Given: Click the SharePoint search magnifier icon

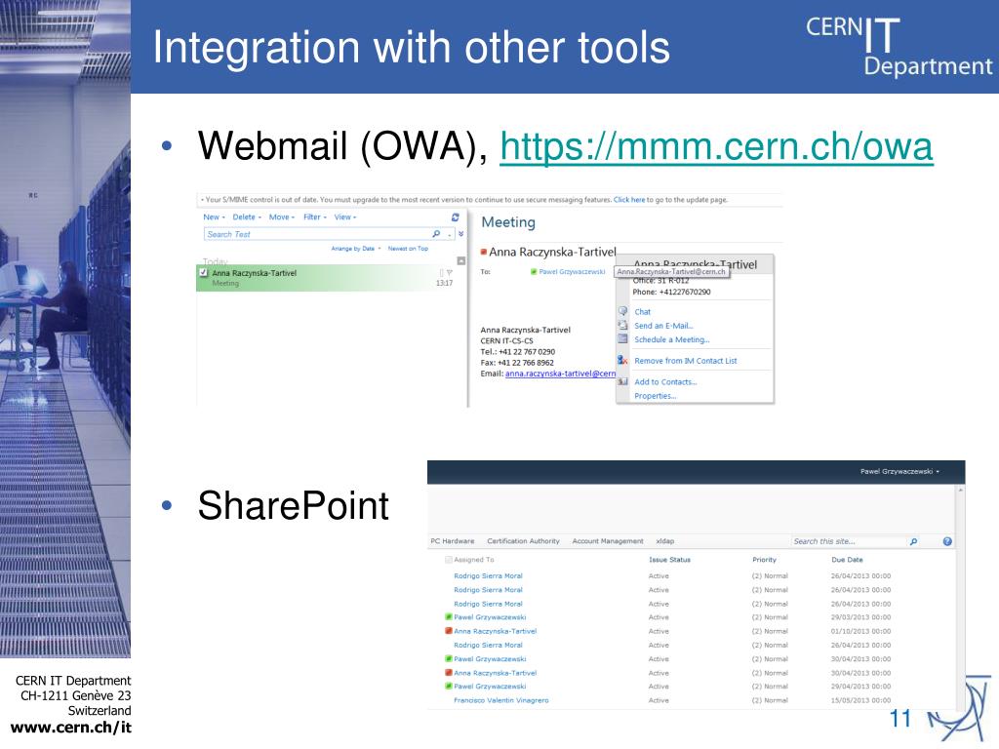Looking at the screenshot, I should point(913,541).
